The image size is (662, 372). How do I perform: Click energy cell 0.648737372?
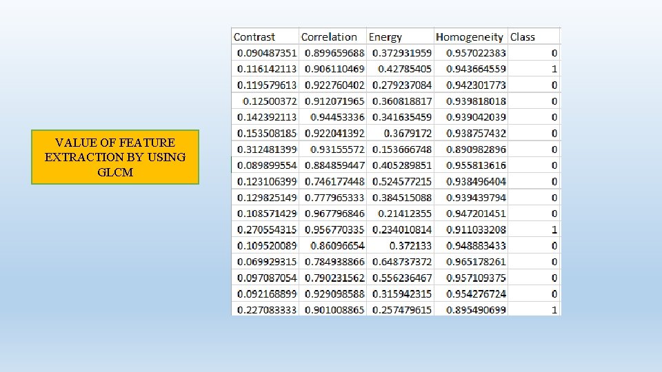400,262
